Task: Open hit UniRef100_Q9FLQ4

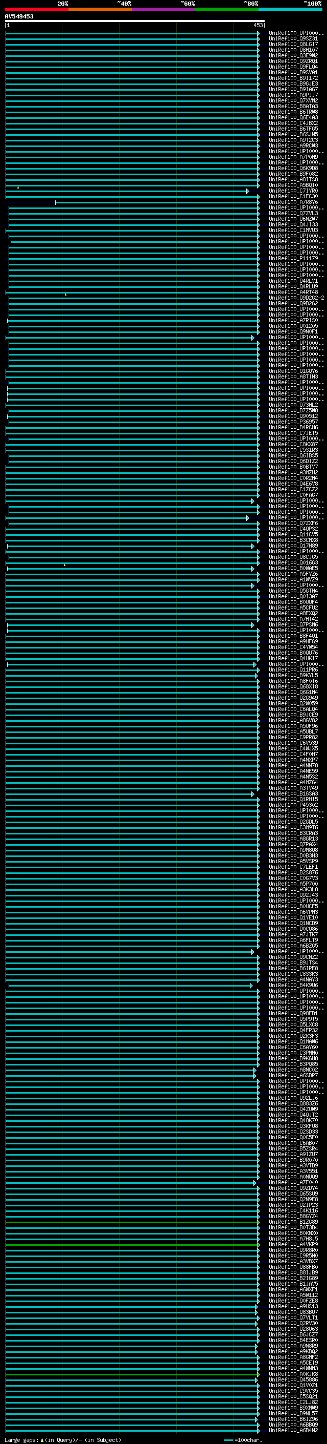Action: pyautogui.click(x=293, y=67)
